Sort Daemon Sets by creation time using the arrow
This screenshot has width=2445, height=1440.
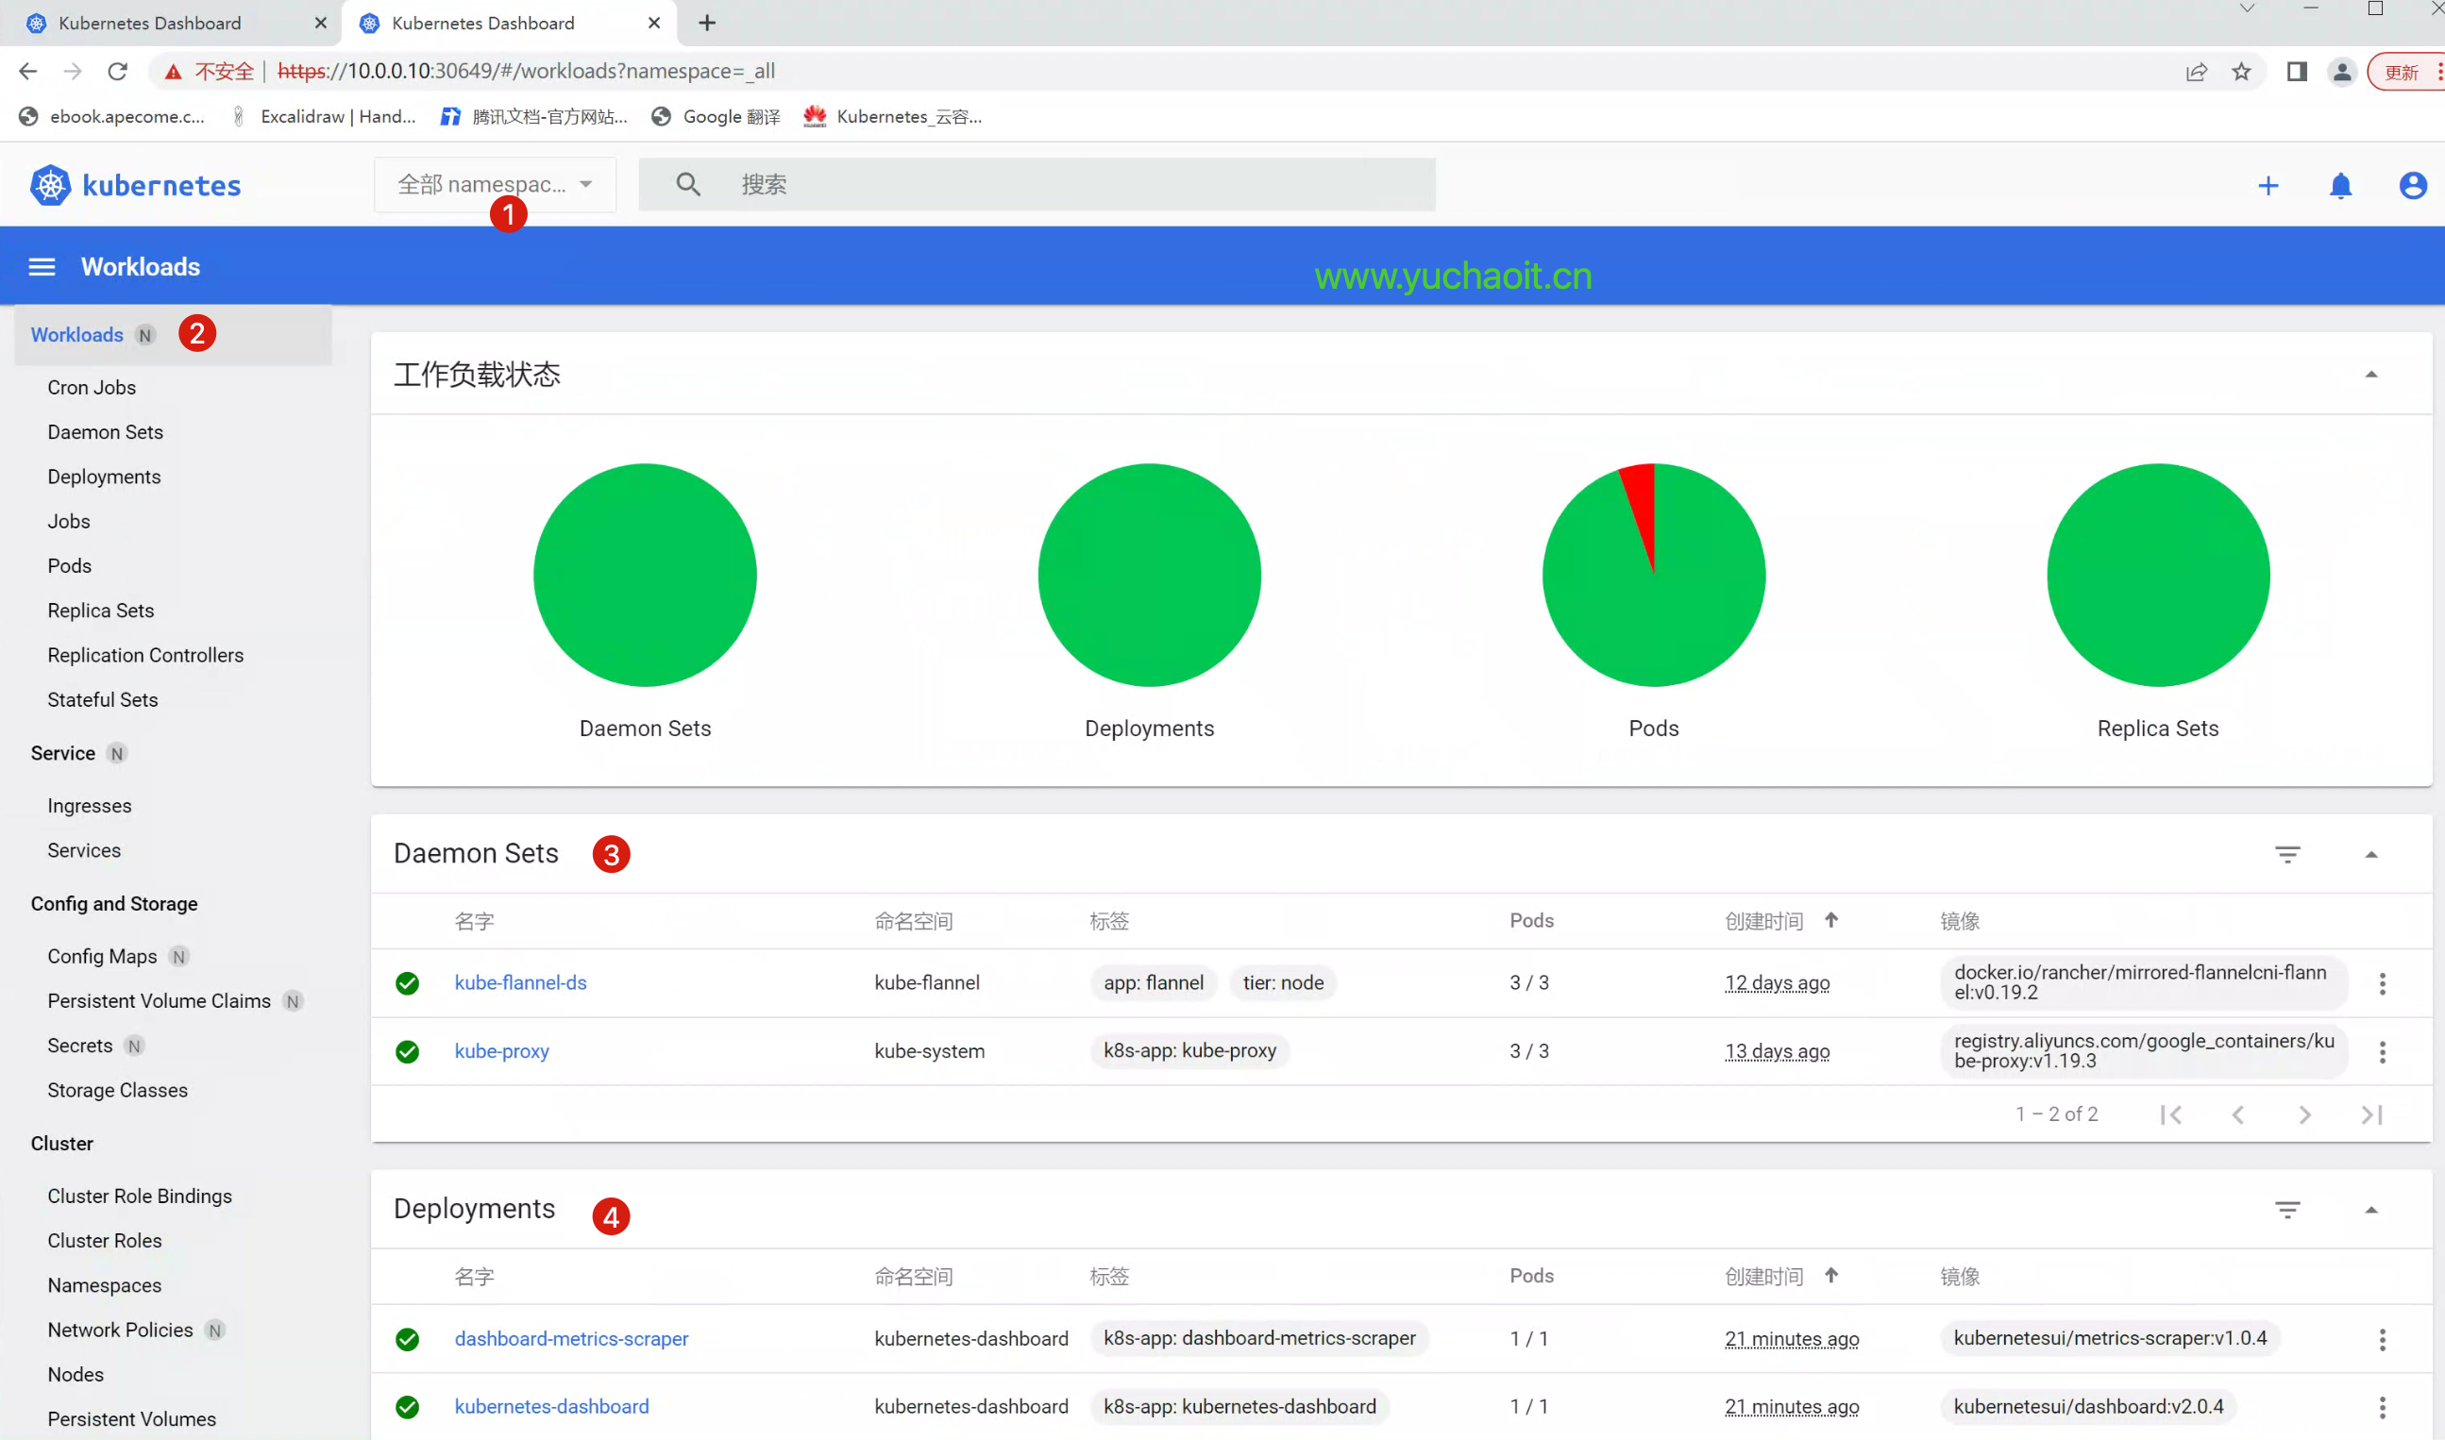pos(1830,920)
